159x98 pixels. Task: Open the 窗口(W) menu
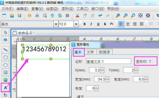98,9
